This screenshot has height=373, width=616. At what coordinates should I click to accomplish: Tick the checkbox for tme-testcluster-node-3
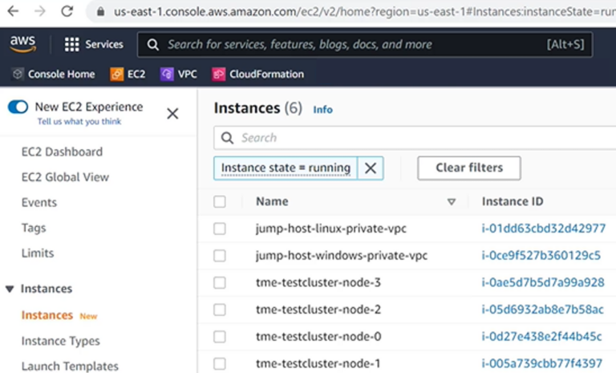coord(220,282)
